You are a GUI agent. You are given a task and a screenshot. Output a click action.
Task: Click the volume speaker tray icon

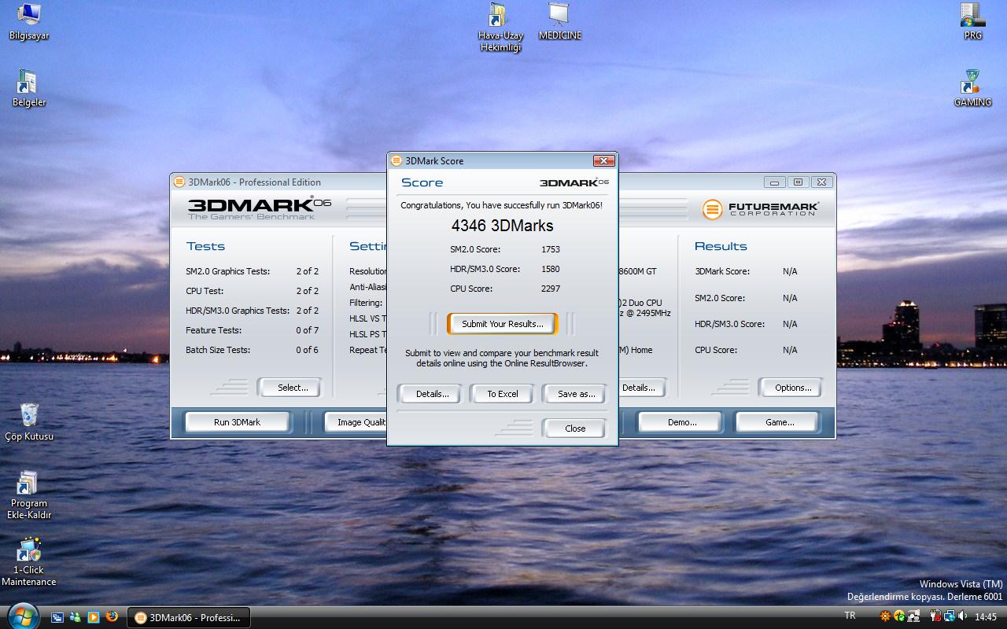point(963,616)
